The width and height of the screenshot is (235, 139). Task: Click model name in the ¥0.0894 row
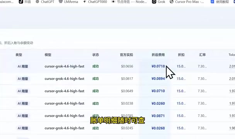point(65,79)
